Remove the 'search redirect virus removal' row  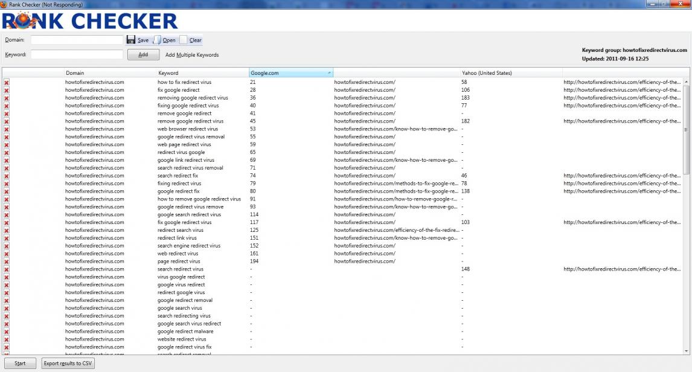(x=7, y=168)
